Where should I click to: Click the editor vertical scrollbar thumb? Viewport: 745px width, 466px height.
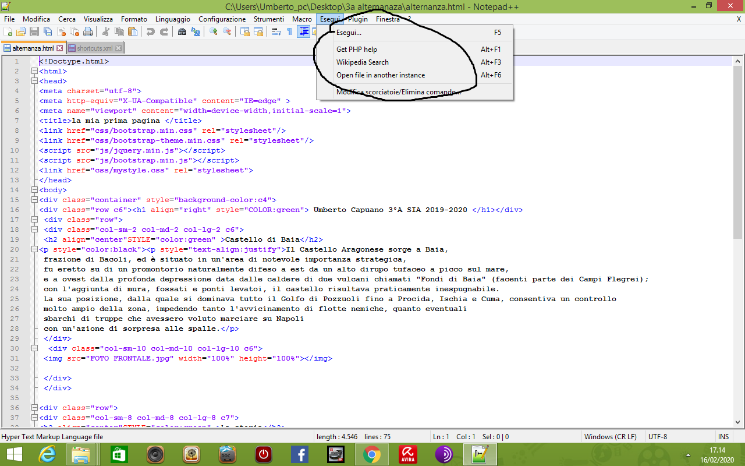737,153
